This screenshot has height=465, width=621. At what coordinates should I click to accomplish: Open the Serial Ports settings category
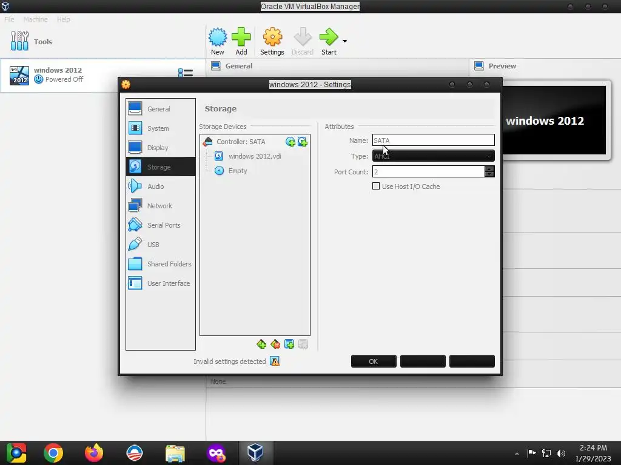(160, 225)
